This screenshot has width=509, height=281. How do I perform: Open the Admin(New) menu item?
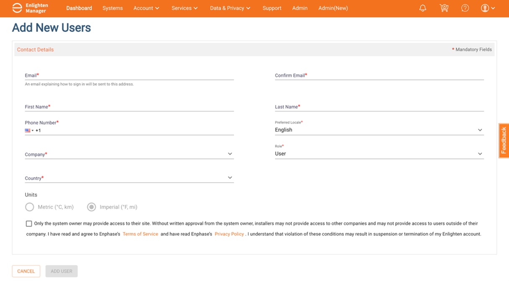pyautogui.click(x=333, y=8)
